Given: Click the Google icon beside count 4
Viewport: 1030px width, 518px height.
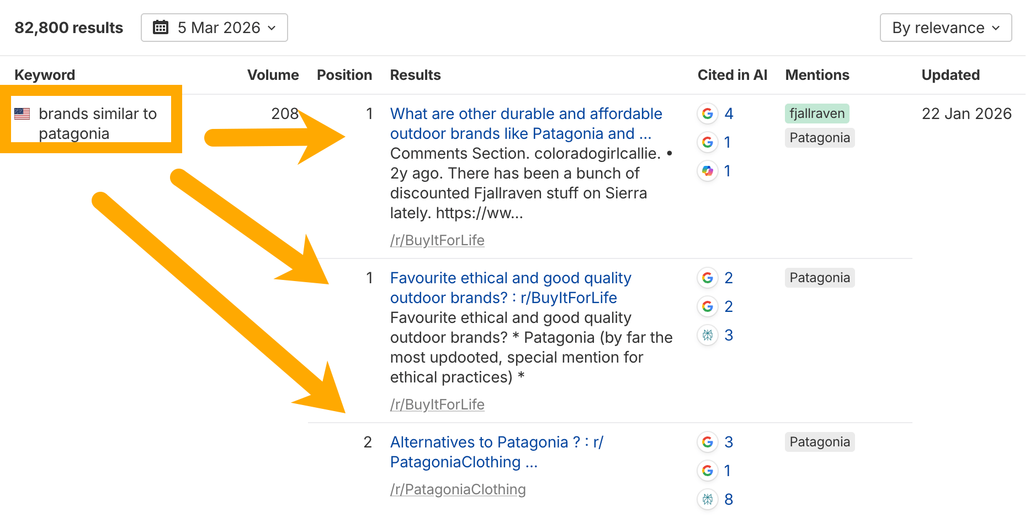Looking at the screenshot, I should [x=708, y=114].
